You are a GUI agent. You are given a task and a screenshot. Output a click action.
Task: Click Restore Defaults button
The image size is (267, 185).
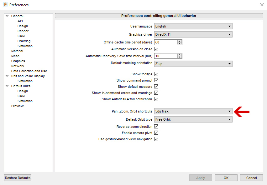pyautogui.click(x=18, y=178)
